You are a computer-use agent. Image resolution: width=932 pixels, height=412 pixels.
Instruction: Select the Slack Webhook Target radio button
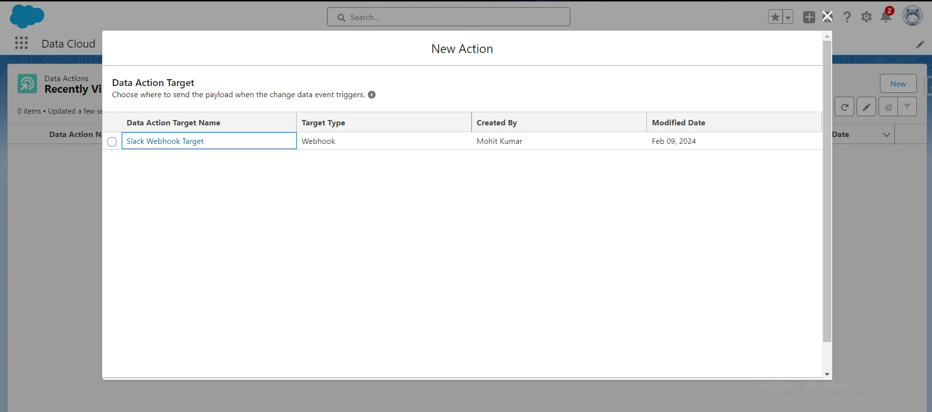(x=112, y=142)
